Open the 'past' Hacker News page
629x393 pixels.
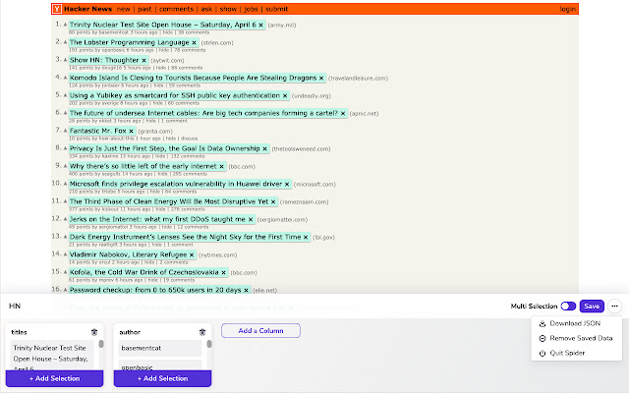point(144,9)
